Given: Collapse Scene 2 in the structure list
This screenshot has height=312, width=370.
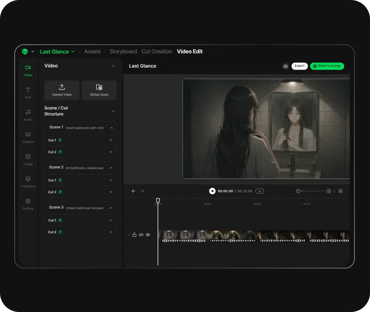Looking at the screenshot, I should pyautogui.click(x=111, y=168).
